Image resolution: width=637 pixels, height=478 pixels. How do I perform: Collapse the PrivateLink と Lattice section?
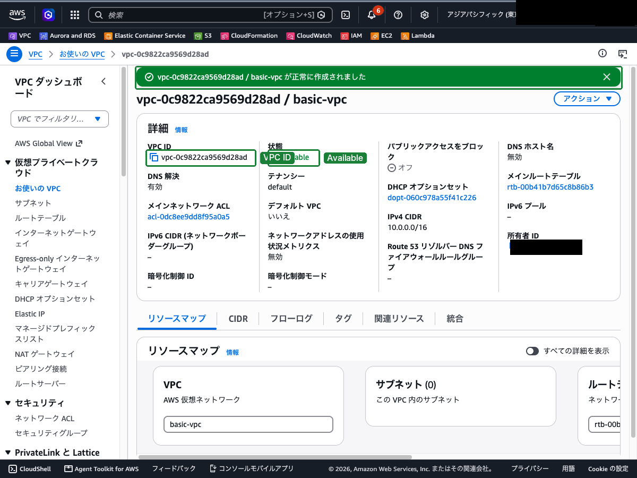[x=7, y=453]
